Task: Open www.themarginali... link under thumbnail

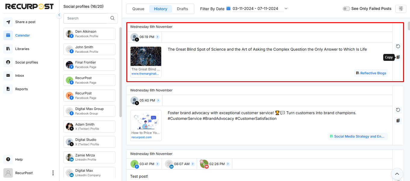Action: (145, 74)
